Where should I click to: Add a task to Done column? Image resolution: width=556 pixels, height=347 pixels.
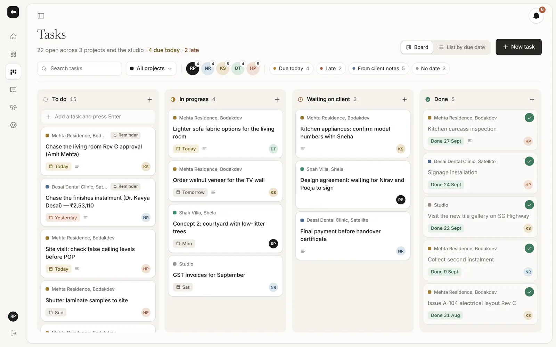coord(532,99)
